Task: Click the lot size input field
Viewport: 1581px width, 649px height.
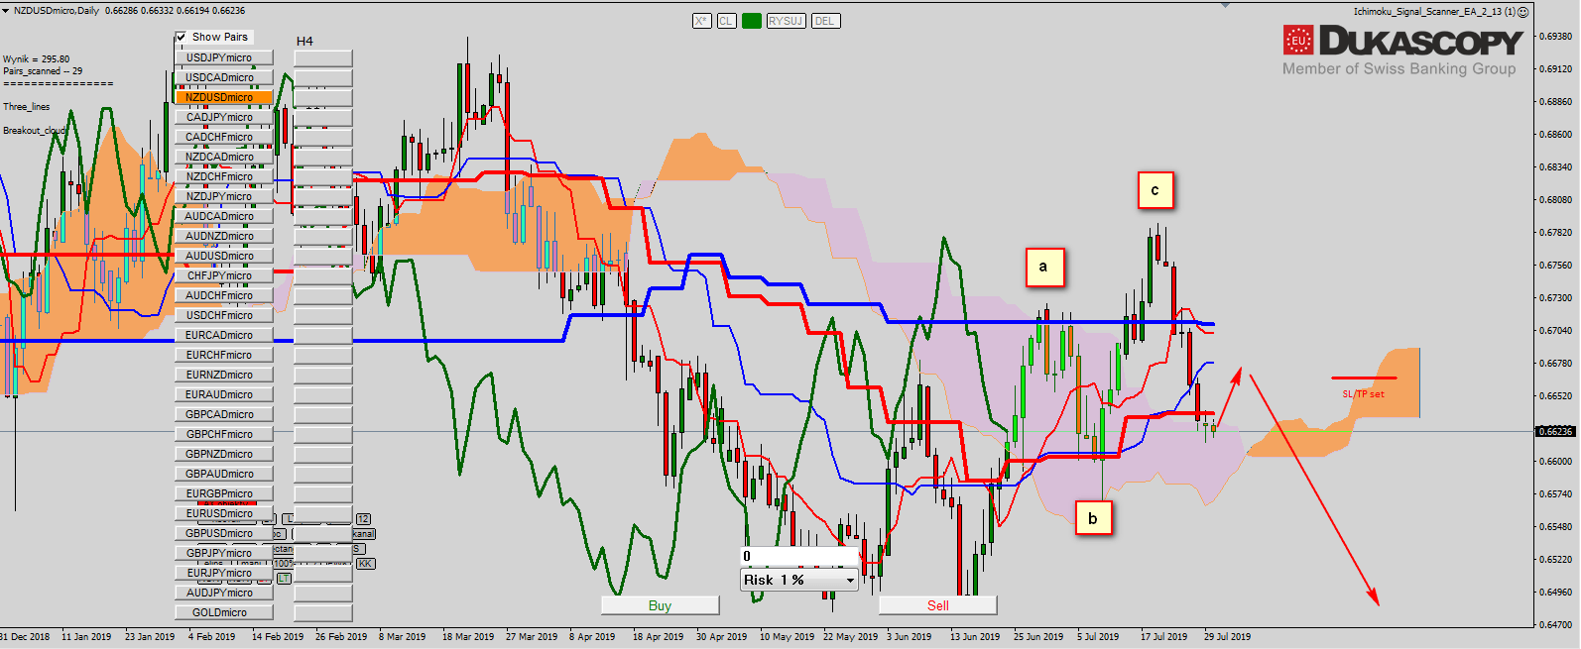Action: pos(798,556)
